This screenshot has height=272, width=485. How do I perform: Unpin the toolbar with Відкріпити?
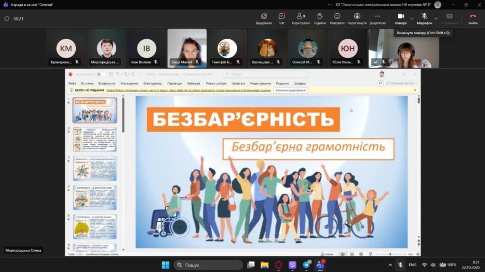[x=264, y=18]
